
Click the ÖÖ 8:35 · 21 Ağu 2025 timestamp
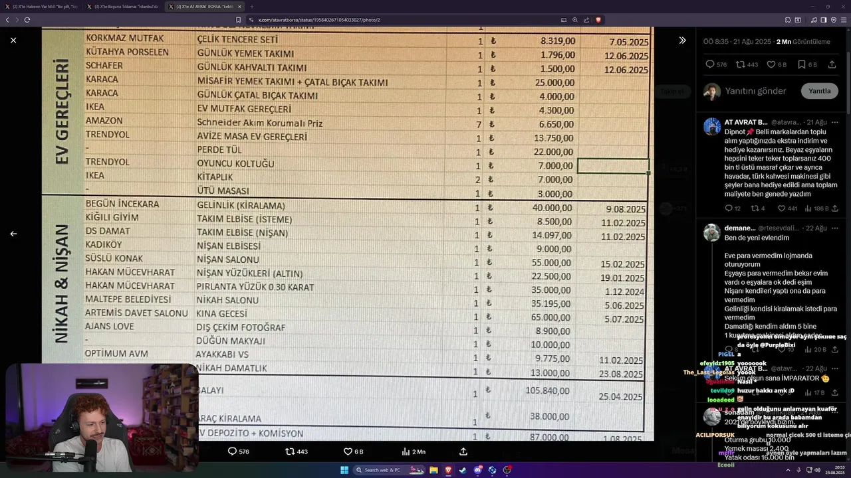pyautogui.click(x=737, y=42)
